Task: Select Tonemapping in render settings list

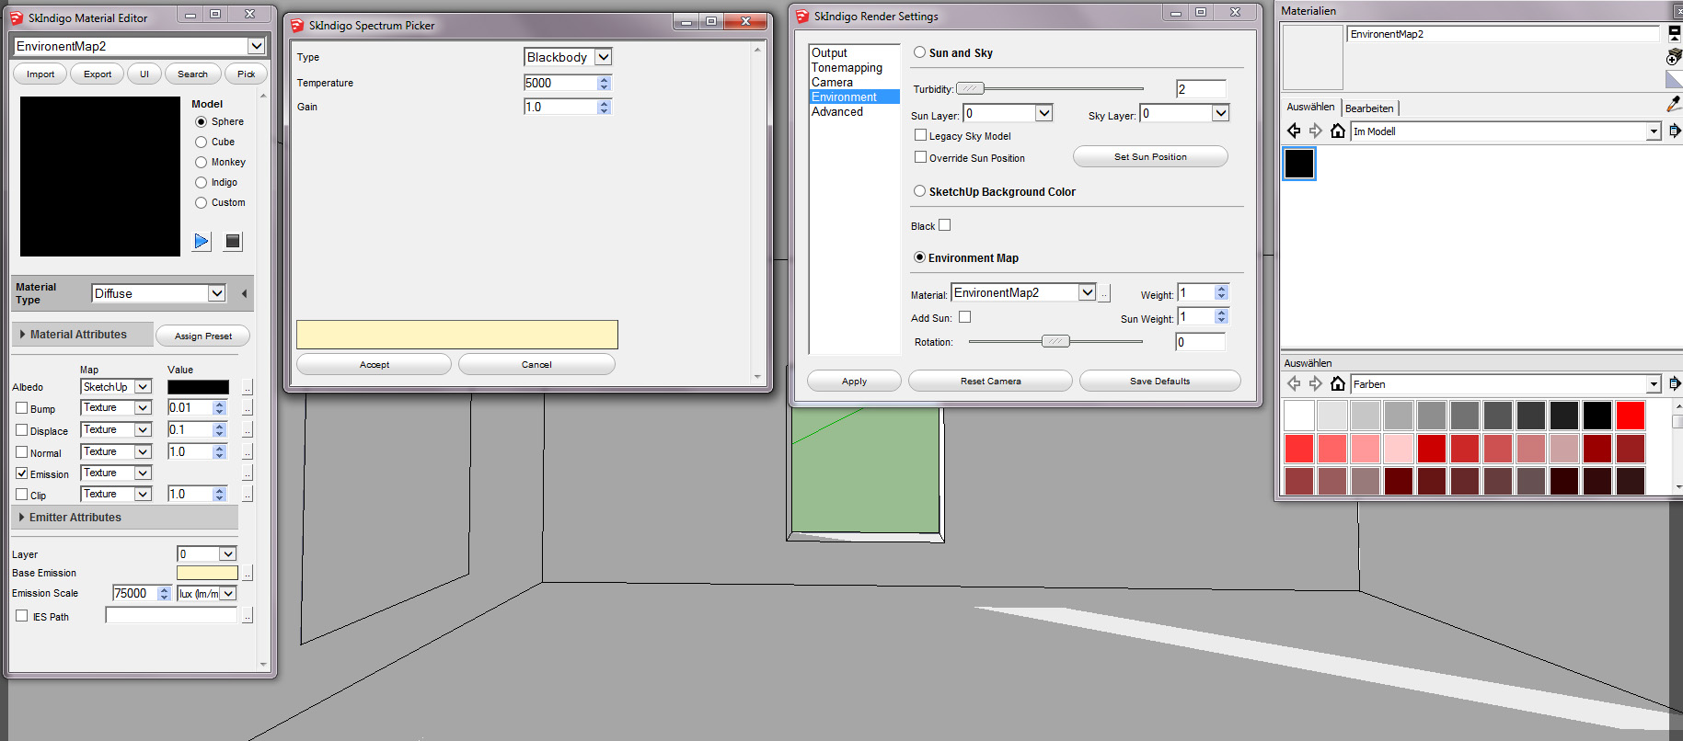Action: (847, 68)
